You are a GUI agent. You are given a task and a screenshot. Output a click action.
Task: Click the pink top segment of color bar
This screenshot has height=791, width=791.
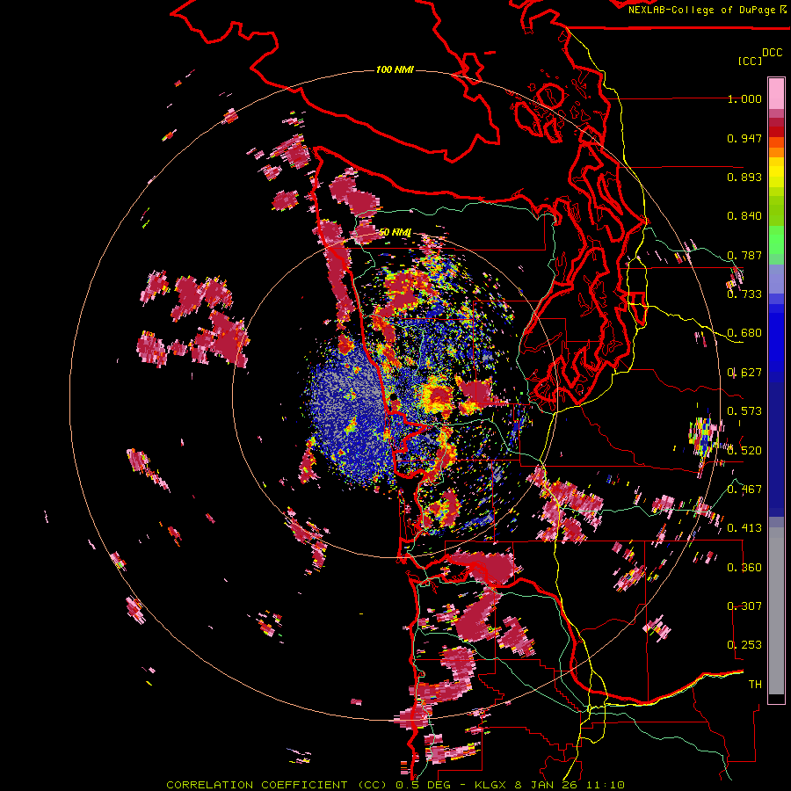coord(776,93)
